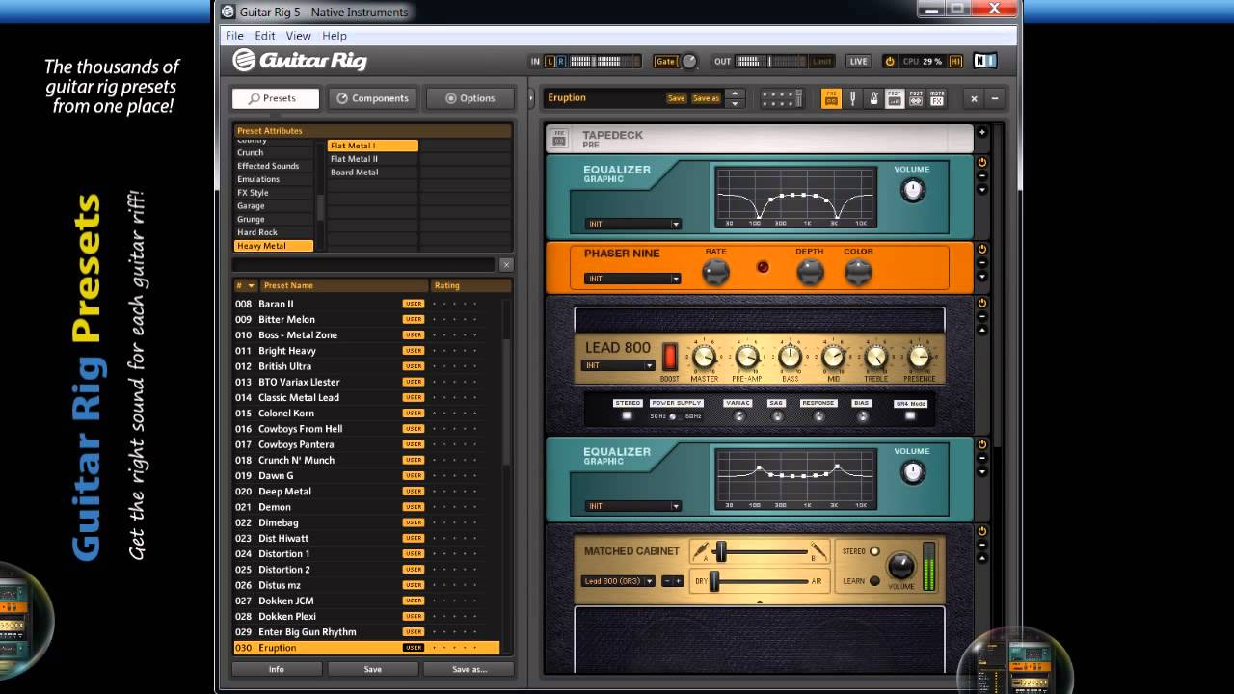Click the preset search input field
The width and height of the screenshot is (1234, 694).
tap(364, 265)
